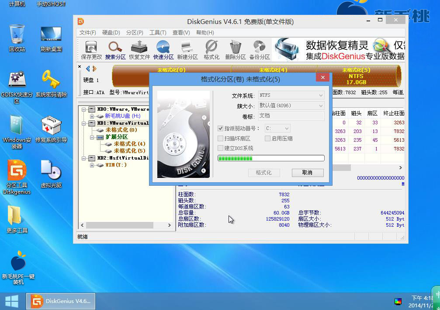Screen dimensions: 440x310
Task: Click the 刷新桌面 desktop icon
Action: click(51, 38)
